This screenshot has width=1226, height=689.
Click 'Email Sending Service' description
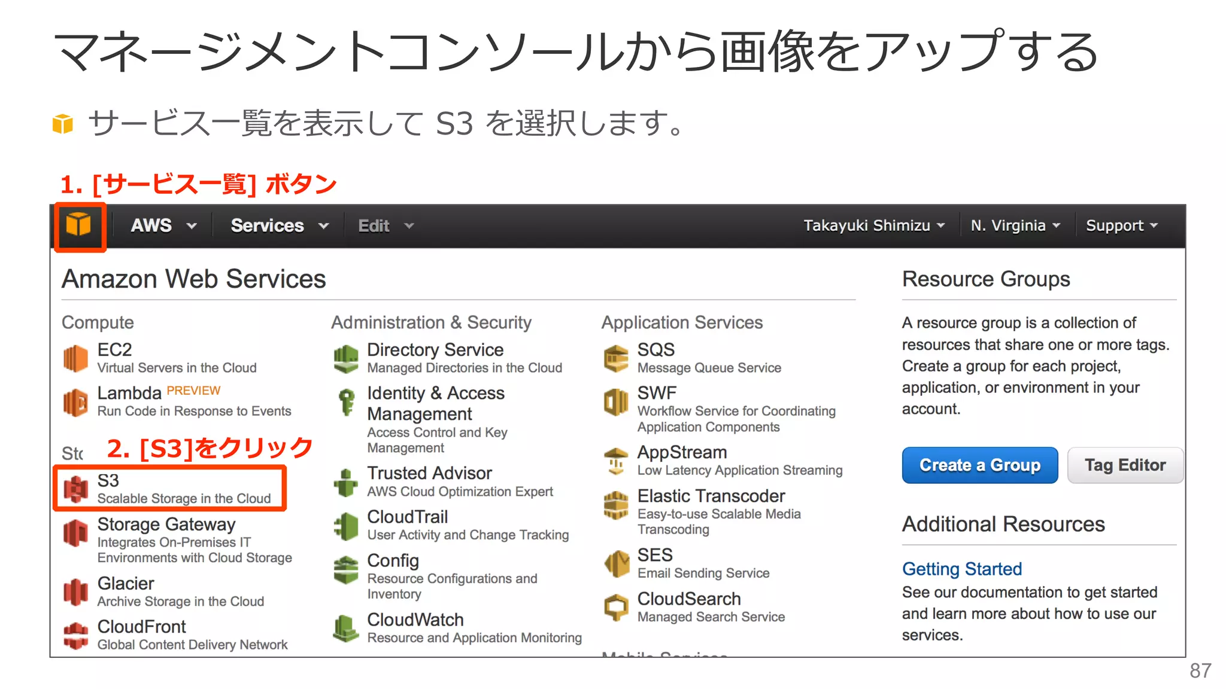tap(703, 573)
